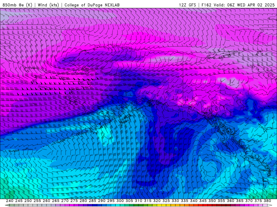
Task: Click the 265 value on the color scale
Action: coord(56,201)
